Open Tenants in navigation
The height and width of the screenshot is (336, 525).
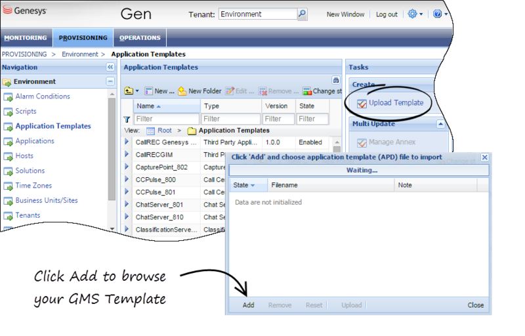(28, 215)
